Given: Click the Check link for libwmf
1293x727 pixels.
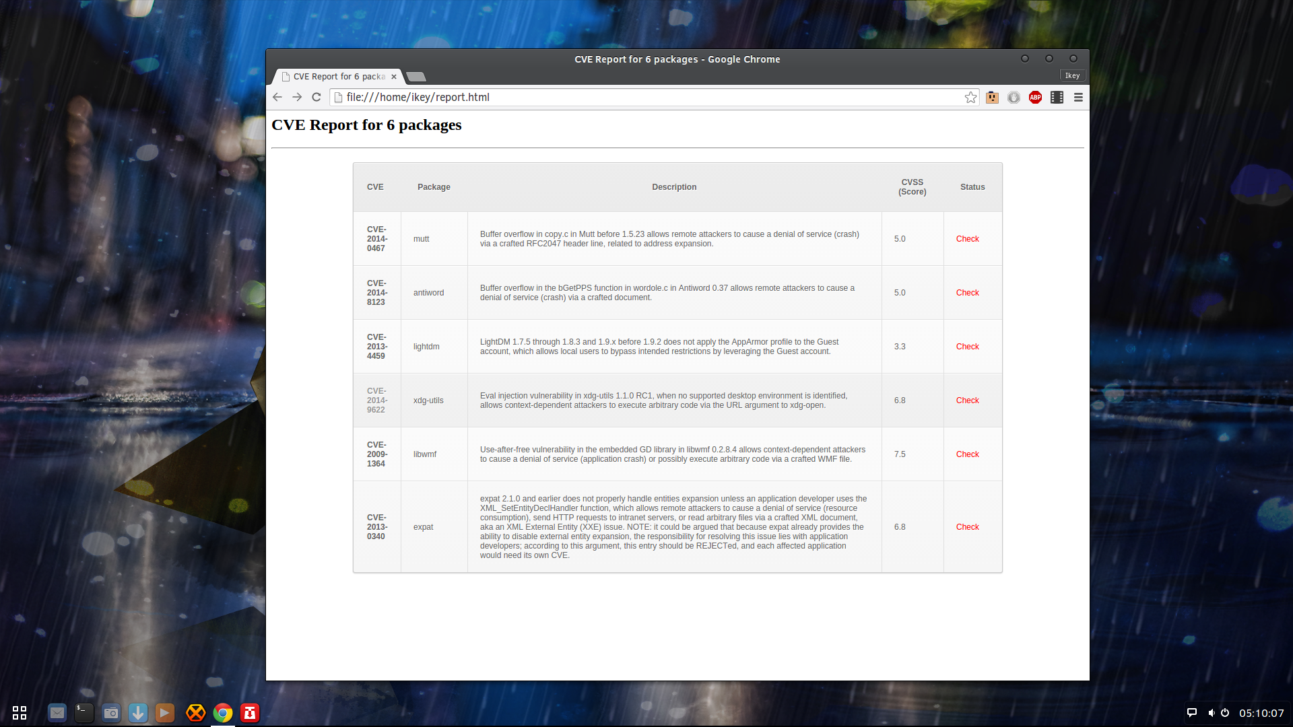Looking at the screenshot, I should tap(967, 454).
